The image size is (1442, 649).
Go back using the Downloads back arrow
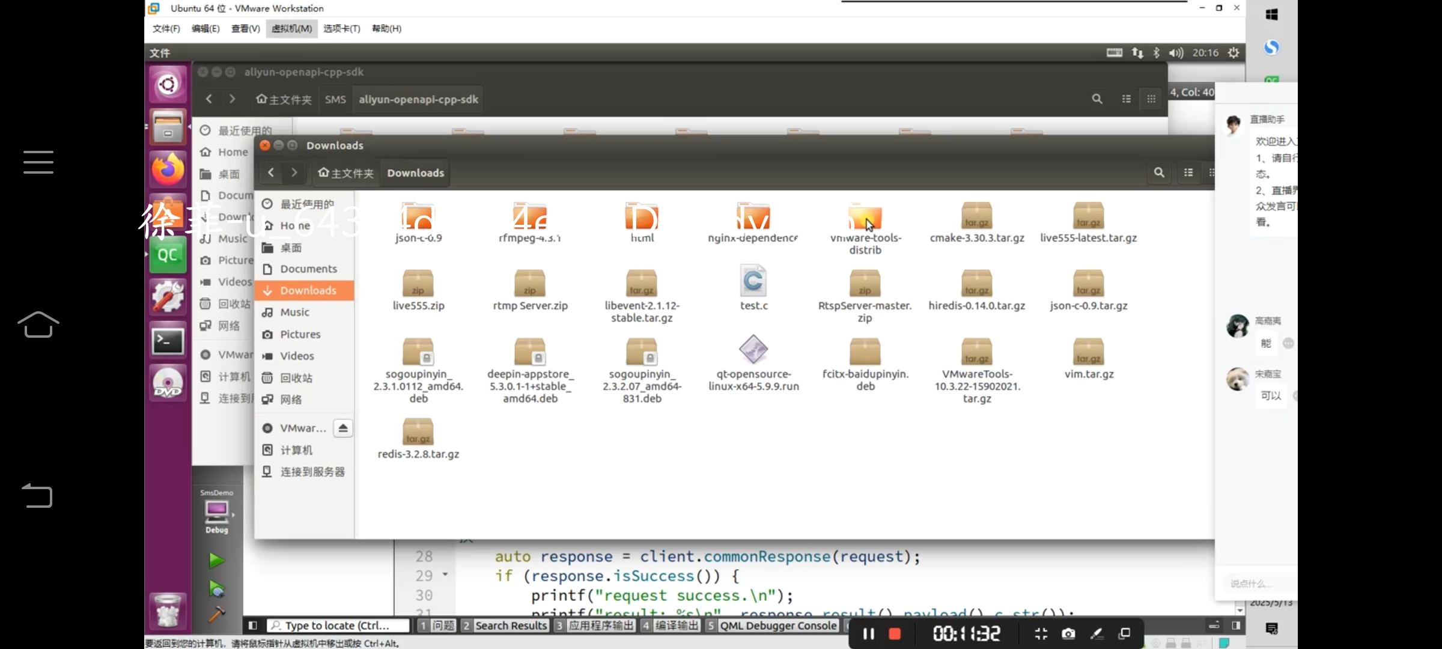(x=271, y=173)
